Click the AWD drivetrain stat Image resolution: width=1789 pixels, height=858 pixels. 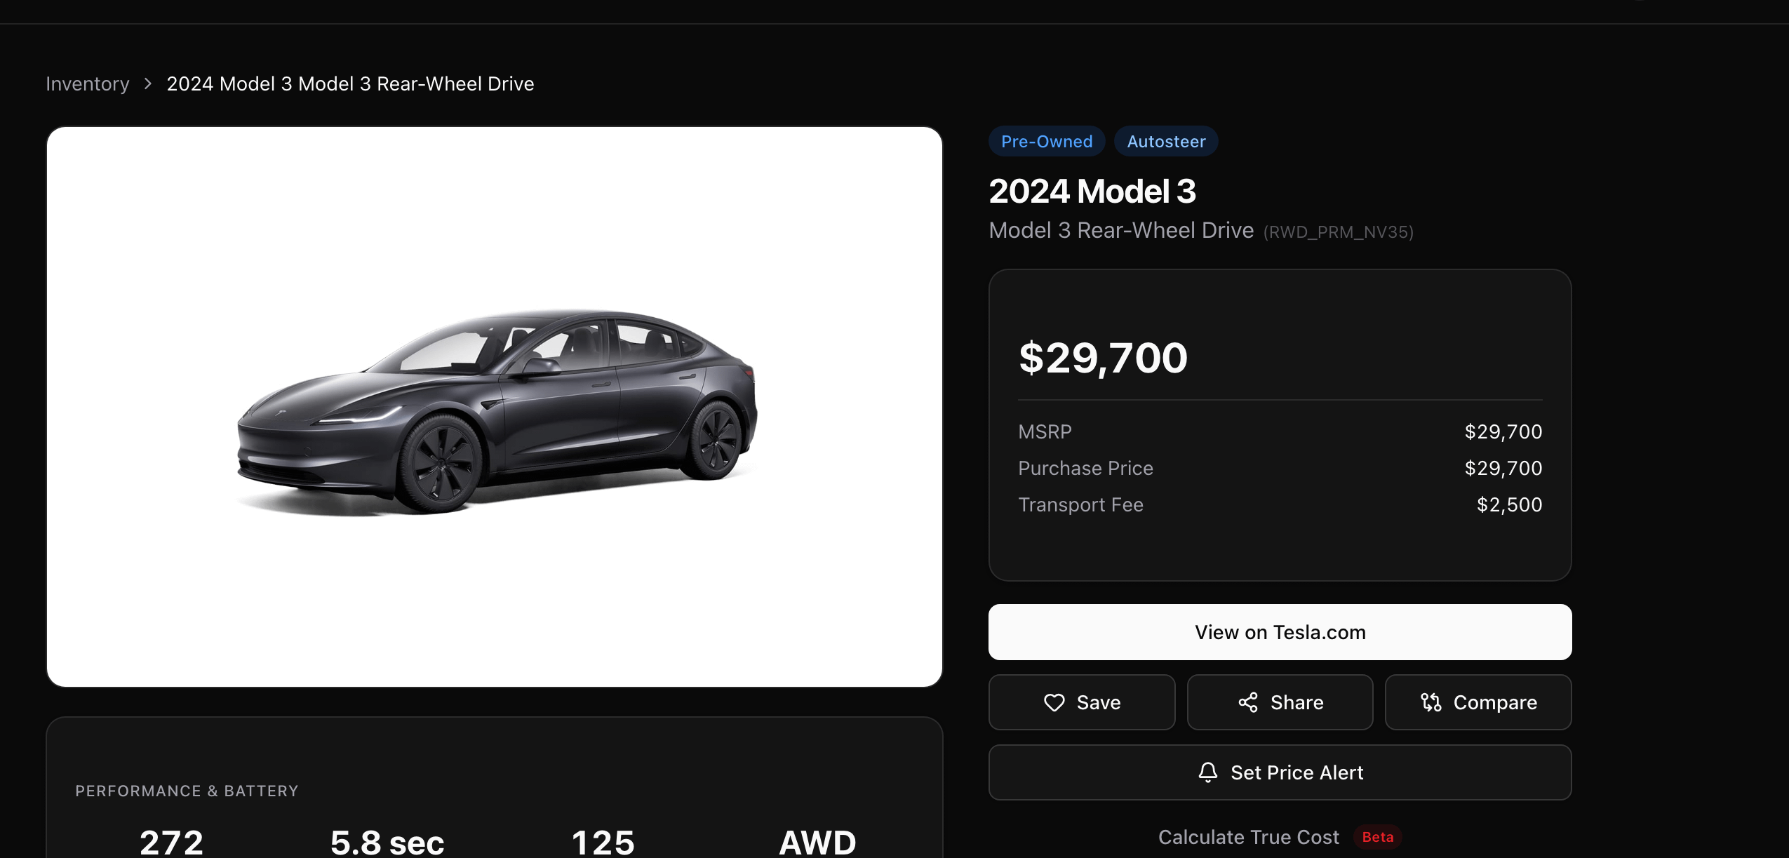click(817, 842)
